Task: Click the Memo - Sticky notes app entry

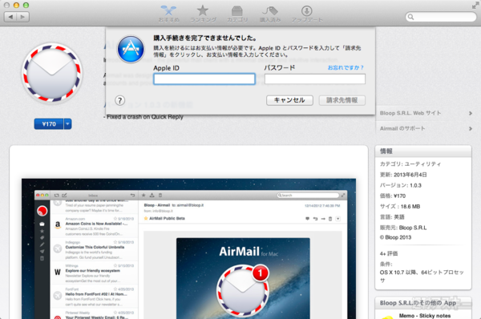Action: pos(425,316)
